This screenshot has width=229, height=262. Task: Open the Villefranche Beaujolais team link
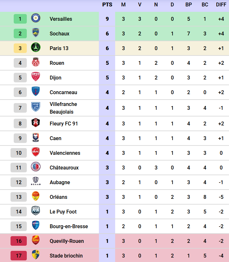pyautogui.click(x=63, y=108)
